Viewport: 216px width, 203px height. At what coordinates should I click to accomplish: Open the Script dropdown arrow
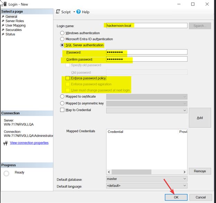[74, 12]
